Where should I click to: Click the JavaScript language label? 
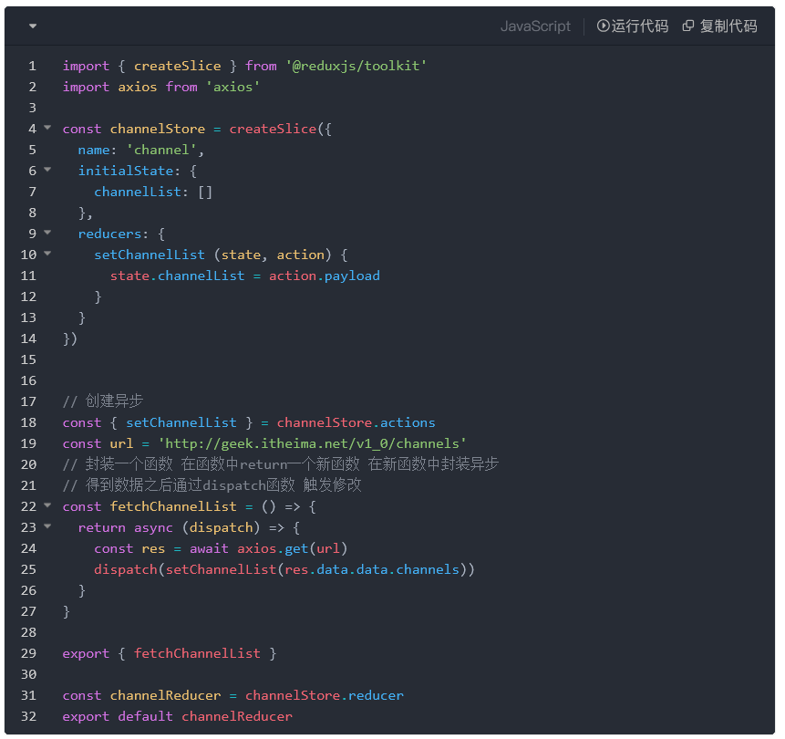(535, 26)
